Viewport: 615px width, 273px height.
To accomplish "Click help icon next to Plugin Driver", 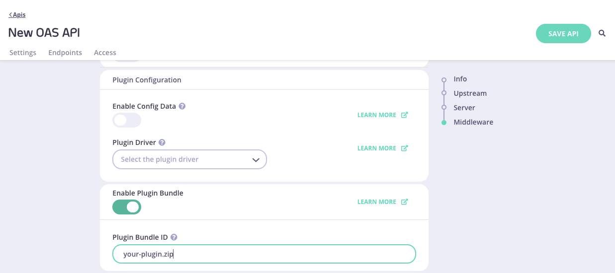I will point(162,142).
